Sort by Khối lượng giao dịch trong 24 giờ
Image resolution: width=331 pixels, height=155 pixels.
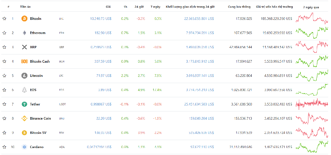point(190,7)
